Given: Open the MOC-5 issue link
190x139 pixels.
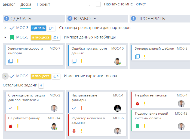Looking at the screenshot, I should point(22,37).
